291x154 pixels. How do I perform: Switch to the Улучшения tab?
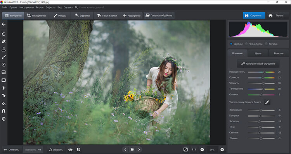coord(13,15)
